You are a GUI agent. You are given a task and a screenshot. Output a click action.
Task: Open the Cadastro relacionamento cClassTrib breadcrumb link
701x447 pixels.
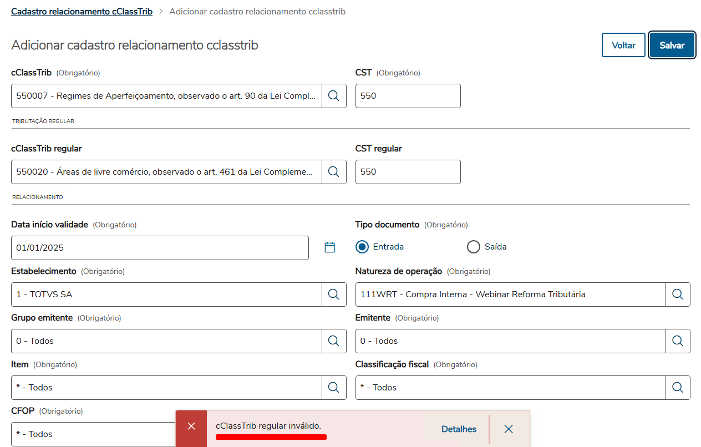82,12
